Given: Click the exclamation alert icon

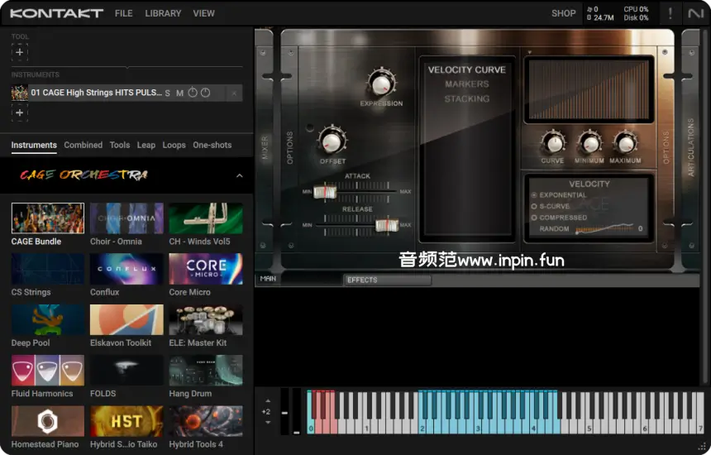Looking at the screenshot, I should (670, 13).
